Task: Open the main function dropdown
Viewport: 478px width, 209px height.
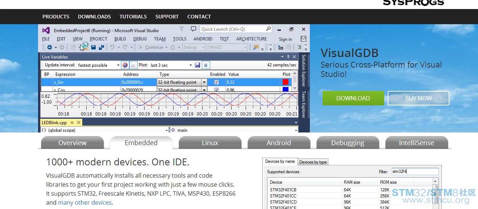Action: click(x=234, y=130)
